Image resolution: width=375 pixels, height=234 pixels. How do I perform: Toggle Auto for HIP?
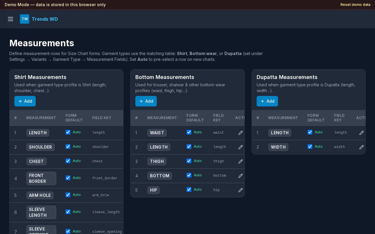click(189, 190)
